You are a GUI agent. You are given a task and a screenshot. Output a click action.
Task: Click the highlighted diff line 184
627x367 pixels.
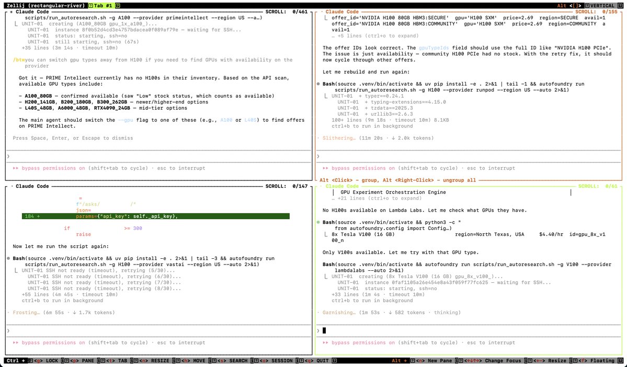coord(155,216)
